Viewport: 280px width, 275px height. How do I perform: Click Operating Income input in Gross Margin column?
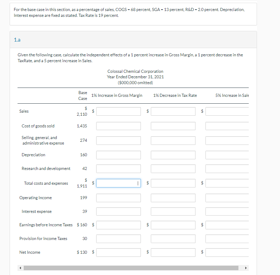point(119,198)
